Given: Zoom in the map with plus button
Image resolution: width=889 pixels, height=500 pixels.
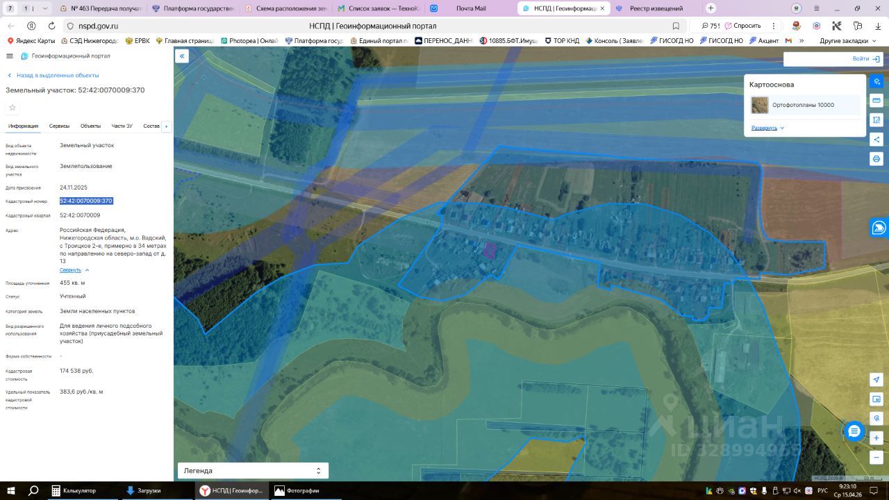Looking at the screenshot, I should (876, 438).
